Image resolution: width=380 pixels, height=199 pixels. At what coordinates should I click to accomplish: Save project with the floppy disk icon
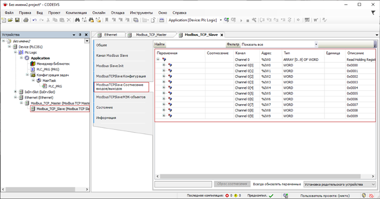tap(17, 20)
